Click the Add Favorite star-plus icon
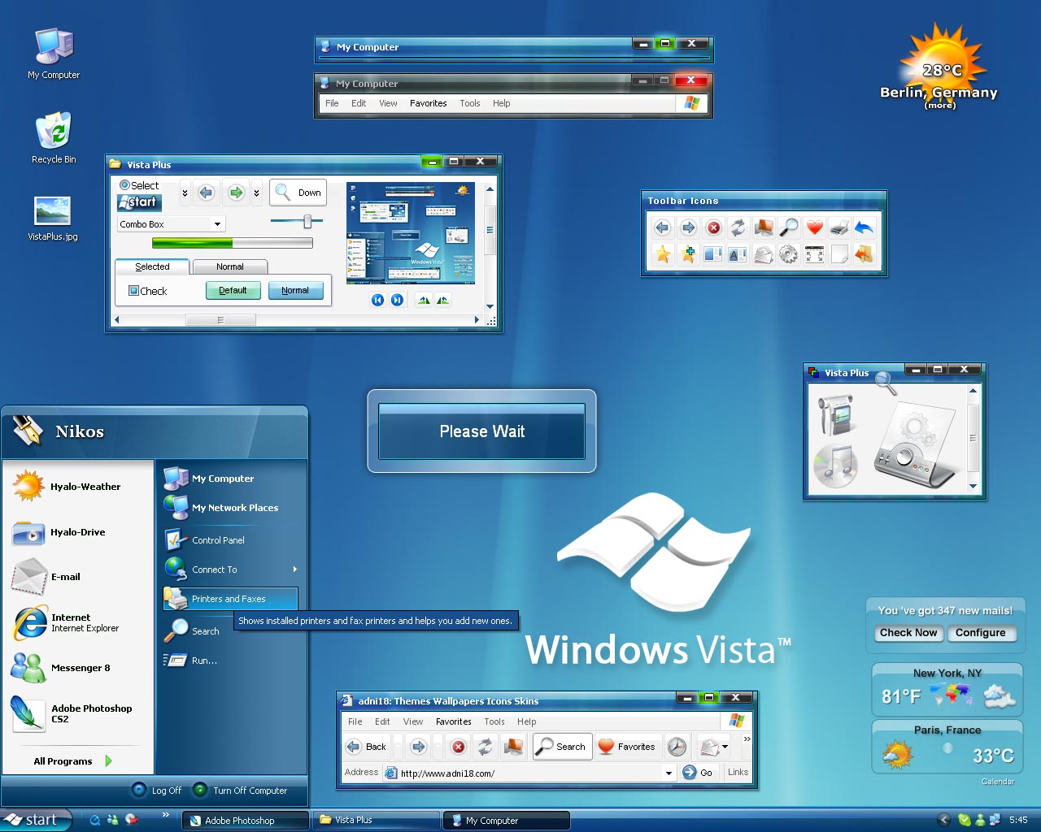Image resolution: width=1041 pixels, height=832 pixels. point(688,254)
